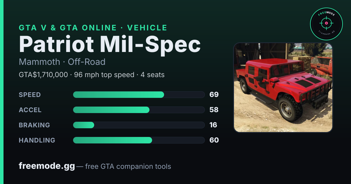Click the braking value 16

[213, 125]
